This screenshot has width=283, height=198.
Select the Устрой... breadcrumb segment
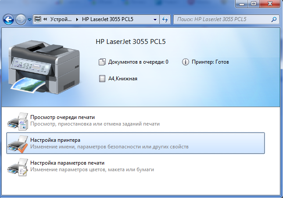61,19
